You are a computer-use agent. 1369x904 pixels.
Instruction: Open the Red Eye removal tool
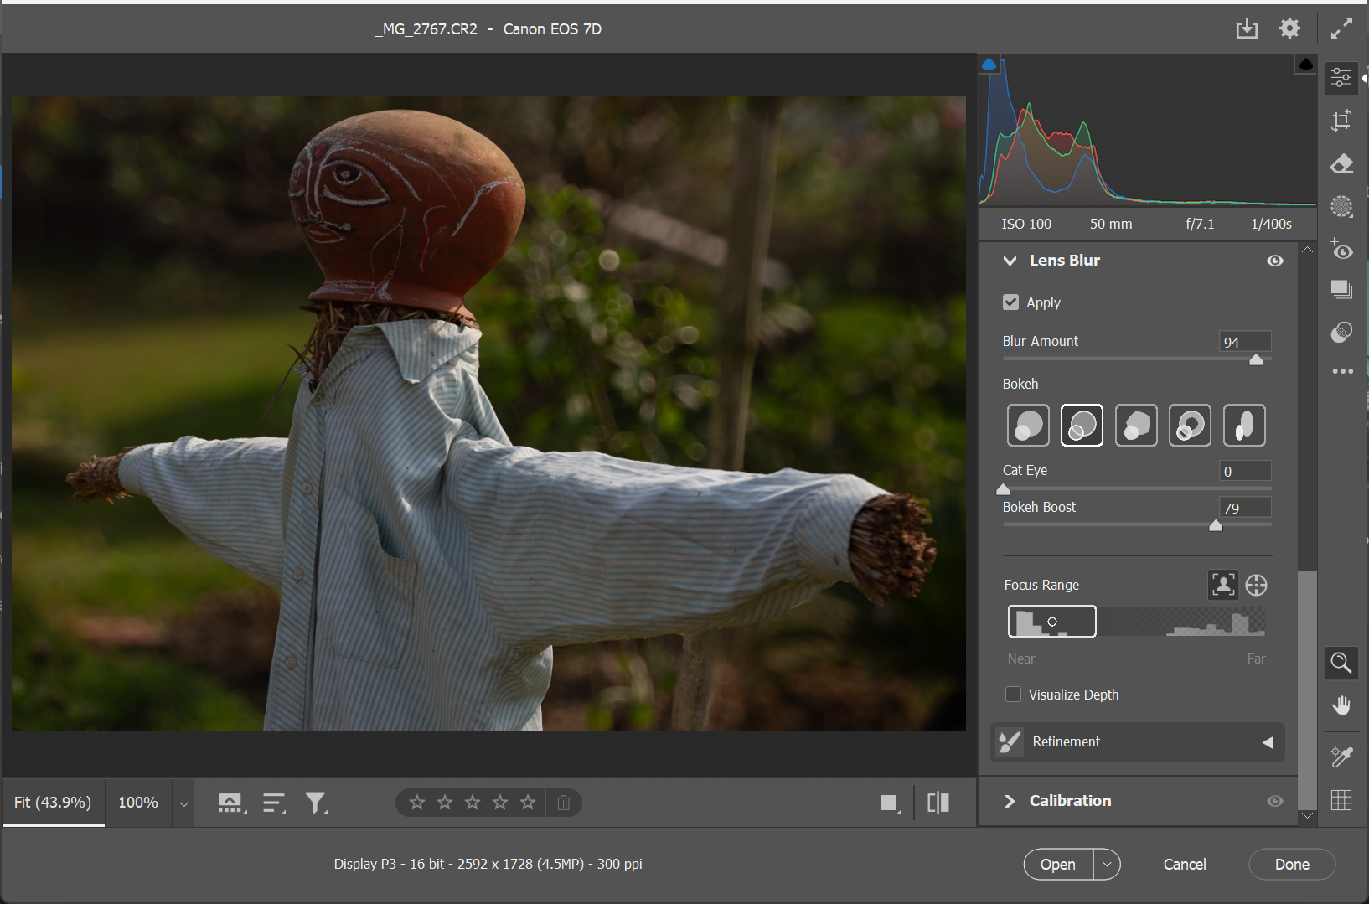1341,250
